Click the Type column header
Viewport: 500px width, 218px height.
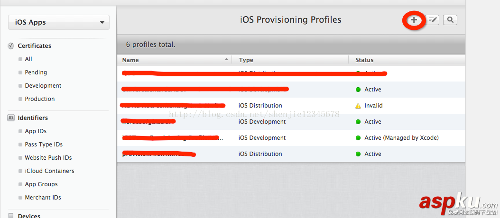tap(246, 60)
